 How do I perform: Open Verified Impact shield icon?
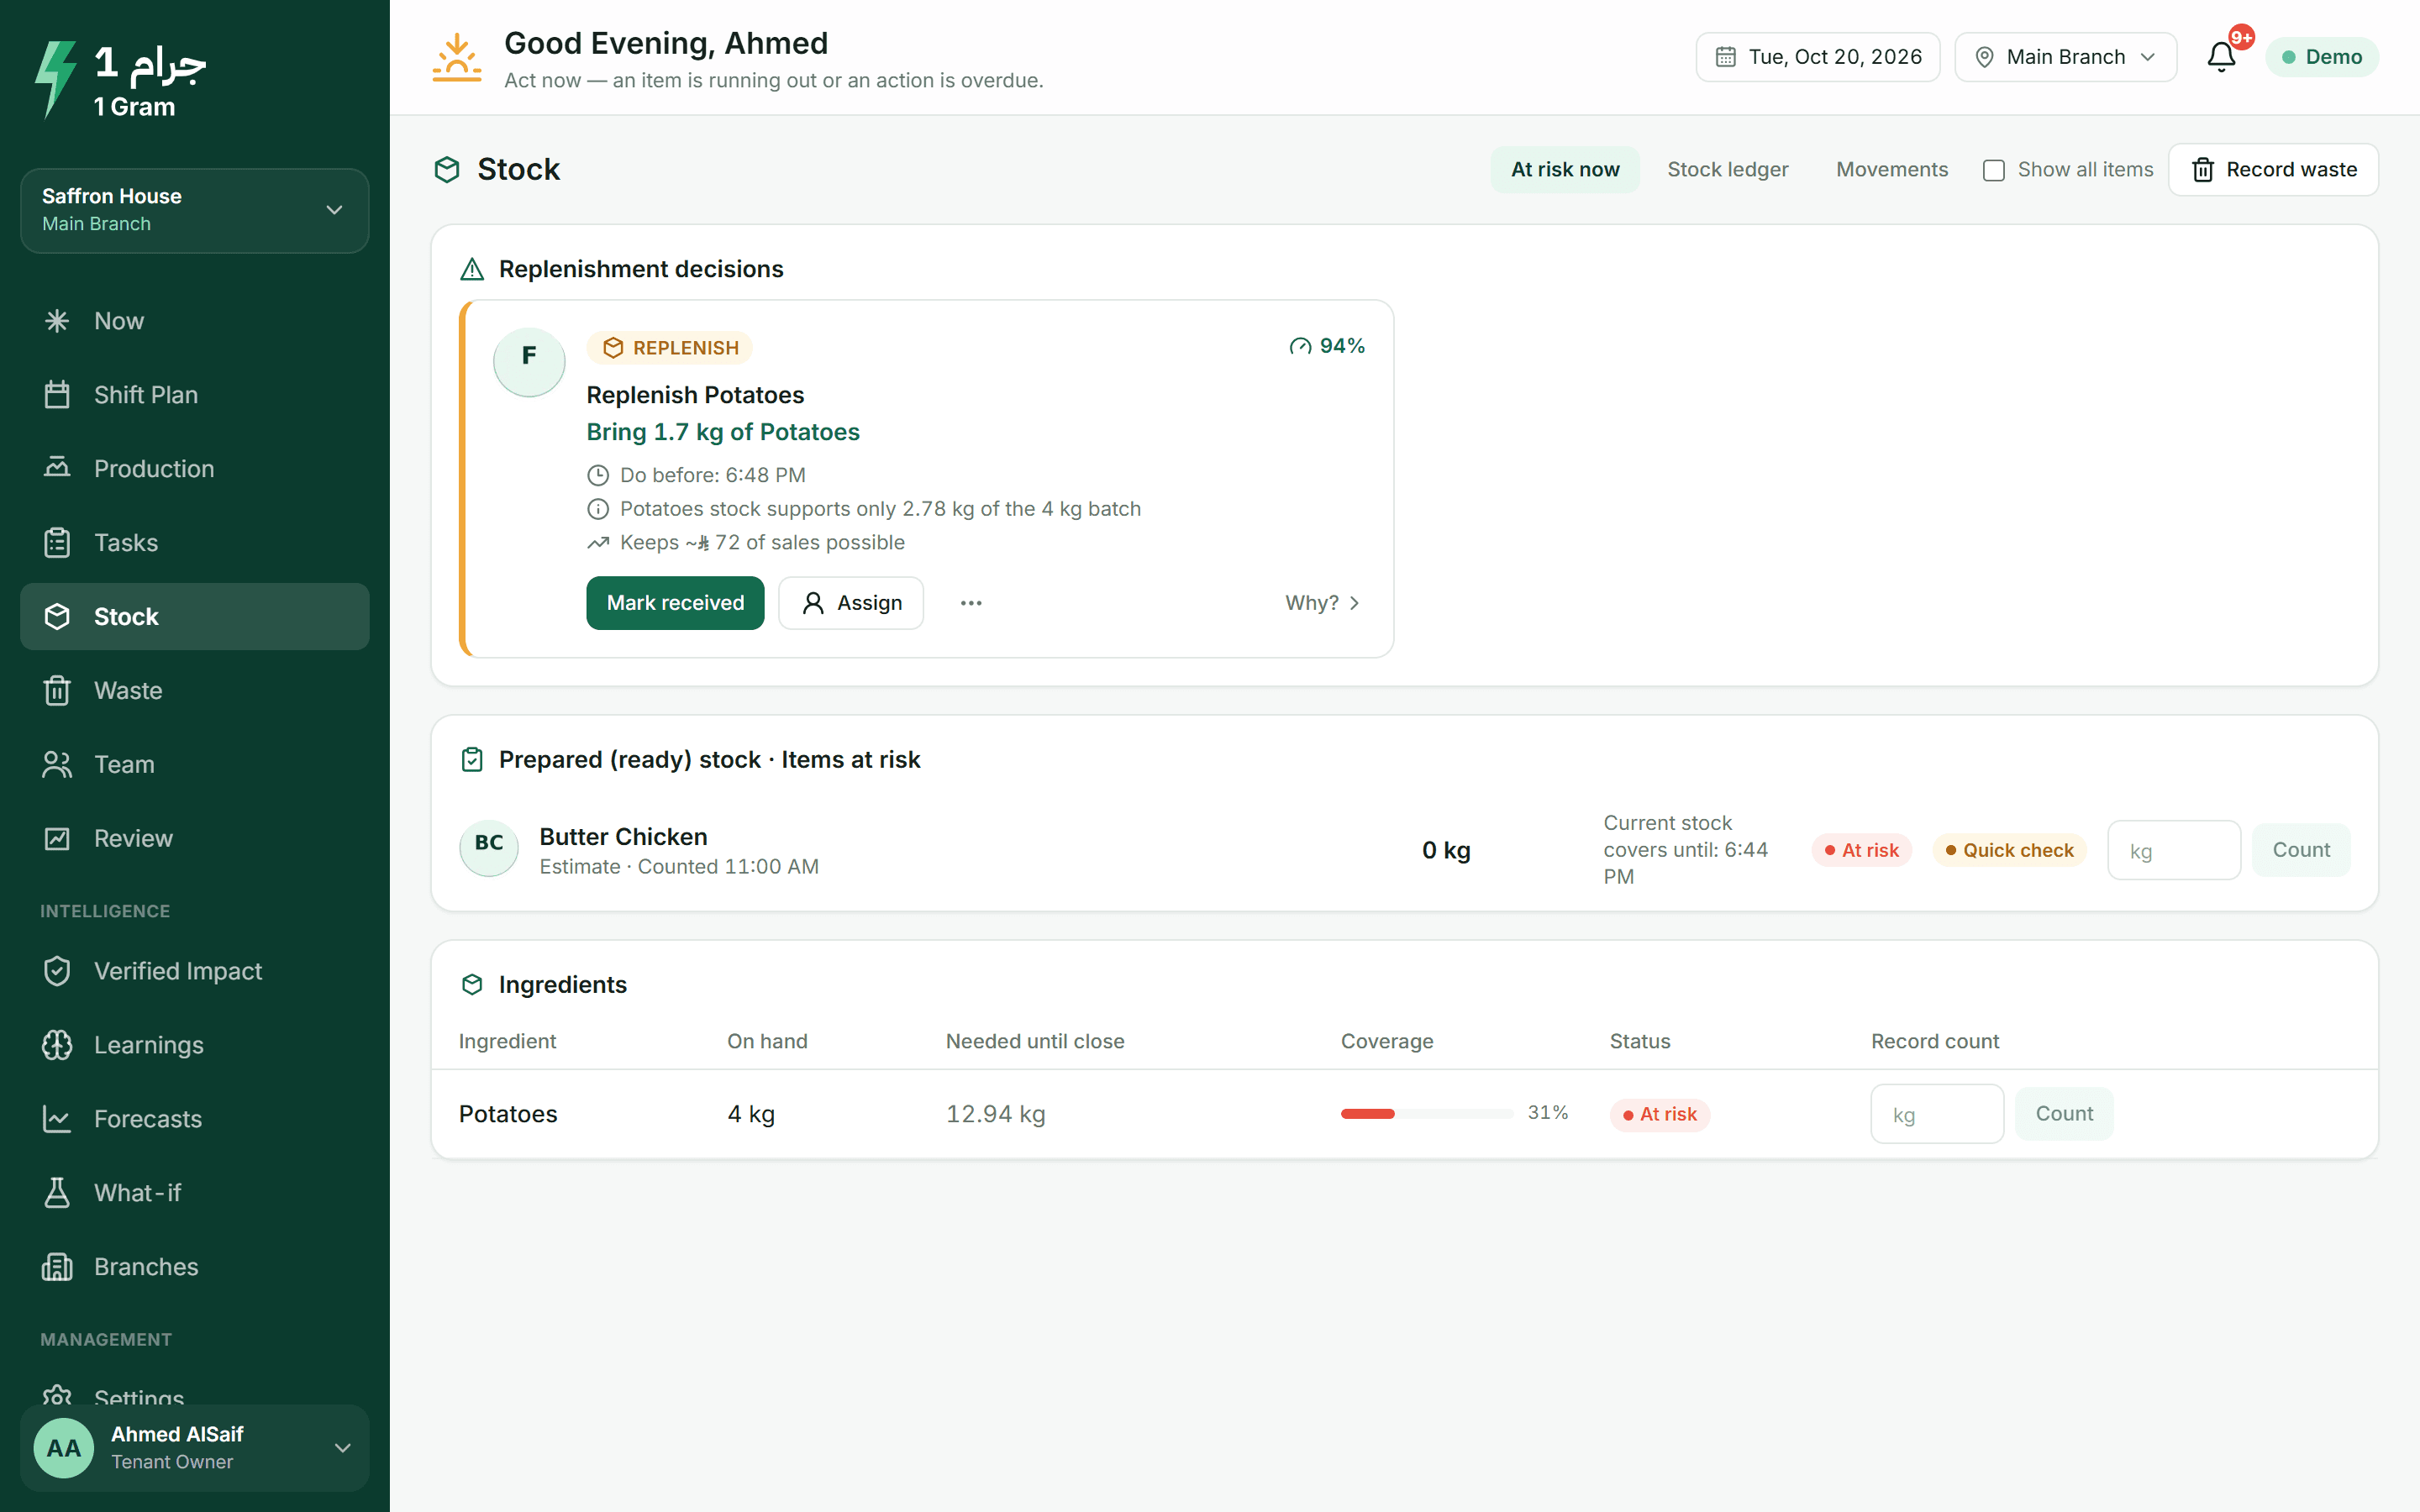click(57, 971)
